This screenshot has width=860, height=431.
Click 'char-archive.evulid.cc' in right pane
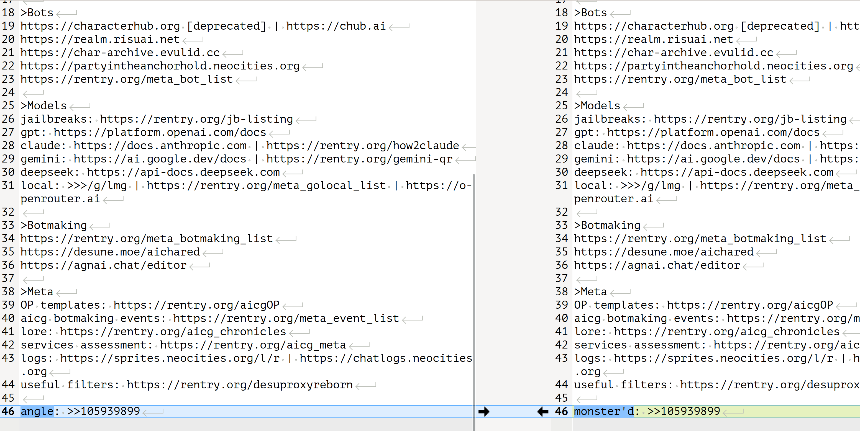(700, 53)
